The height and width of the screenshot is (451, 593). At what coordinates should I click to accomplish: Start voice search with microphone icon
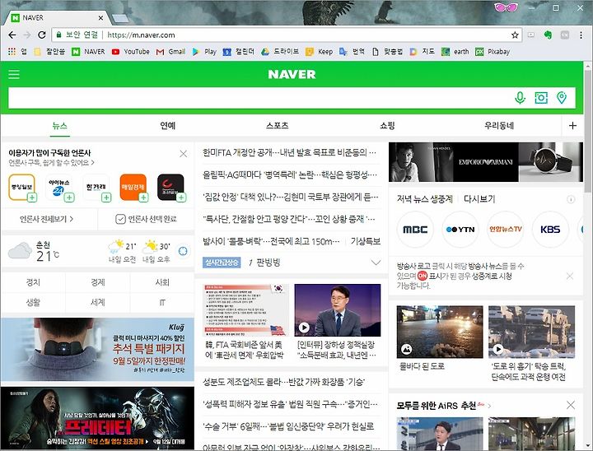click(x=521, y=98)
